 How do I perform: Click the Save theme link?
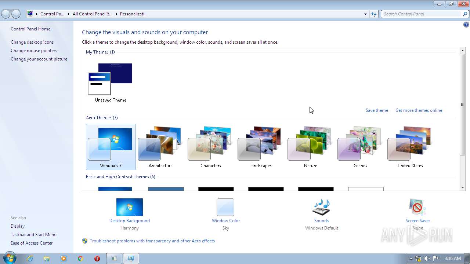(x=377, y=110)
